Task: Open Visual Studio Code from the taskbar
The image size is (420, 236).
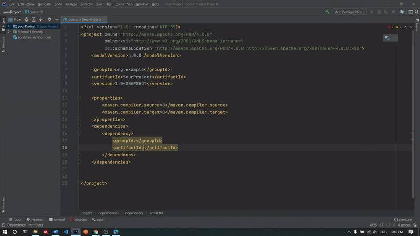Action: coord(66,232)
